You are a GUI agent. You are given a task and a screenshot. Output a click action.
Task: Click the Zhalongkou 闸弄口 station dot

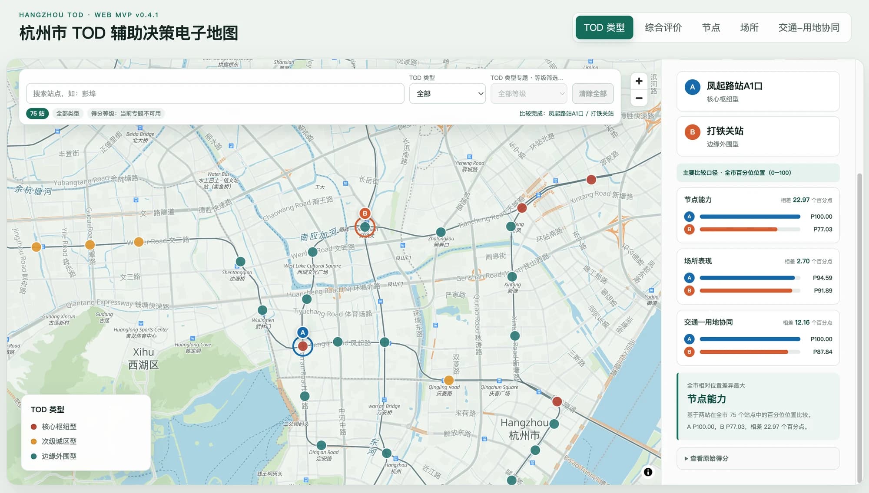point(441,232)
